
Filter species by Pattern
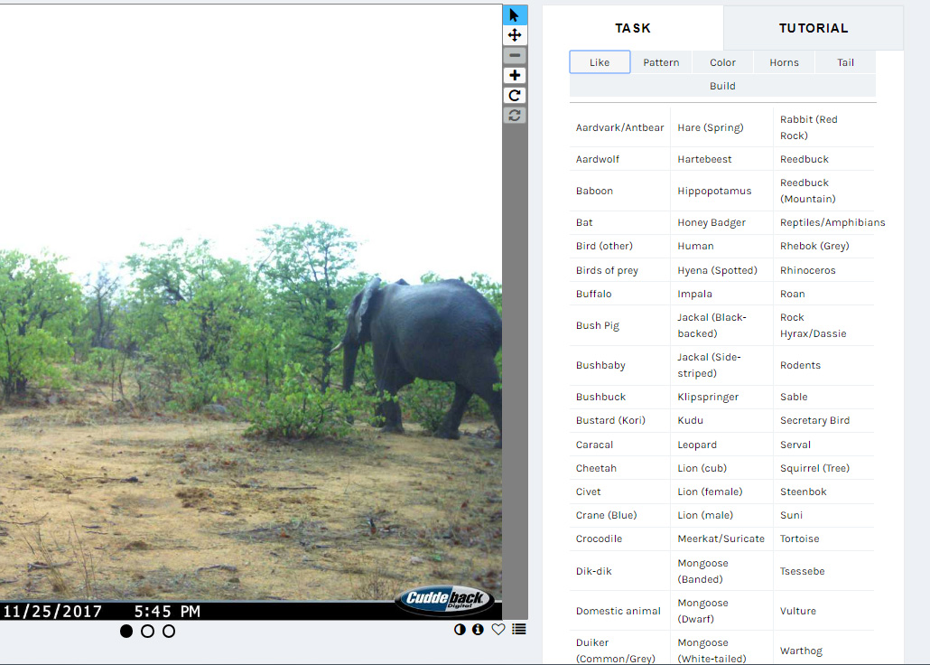(661, 62)
